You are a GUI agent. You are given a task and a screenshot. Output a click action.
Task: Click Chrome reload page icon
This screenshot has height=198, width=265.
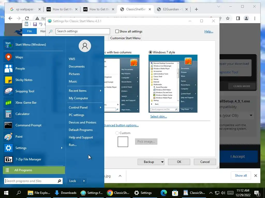pos(27,18)
